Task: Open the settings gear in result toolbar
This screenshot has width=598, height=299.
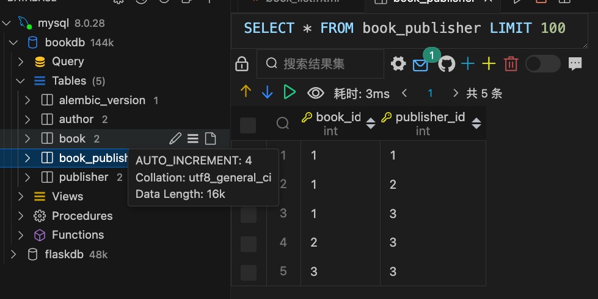Action: pyautogui.click(x=398, y=63)
